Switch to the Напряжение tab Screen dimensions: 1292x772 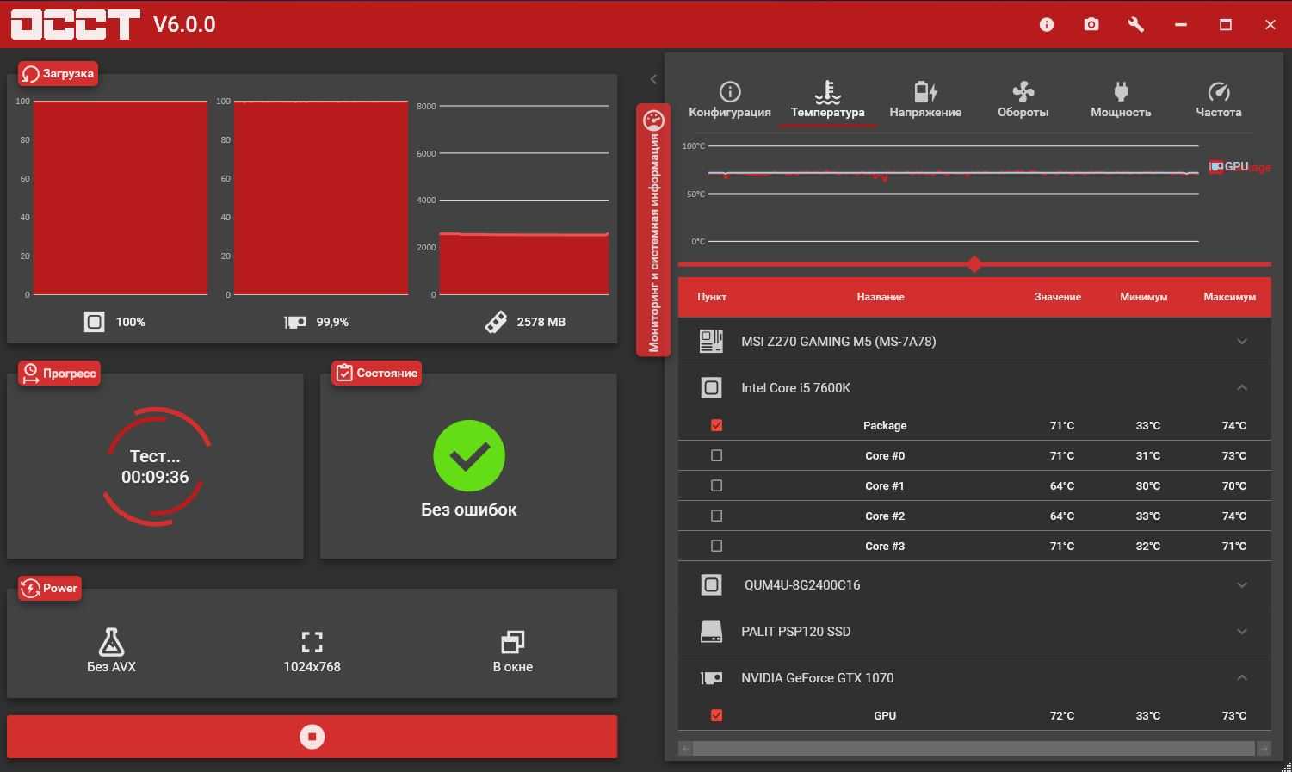[925, 100]
